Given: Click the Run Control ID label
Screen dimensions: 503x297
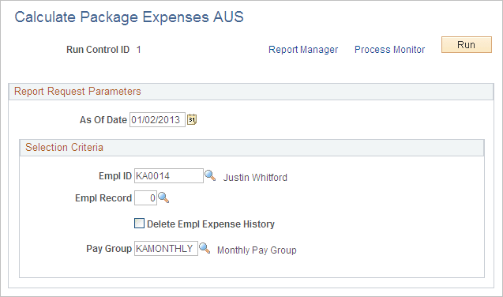Looking at the screenshot, I should (98, 50).
